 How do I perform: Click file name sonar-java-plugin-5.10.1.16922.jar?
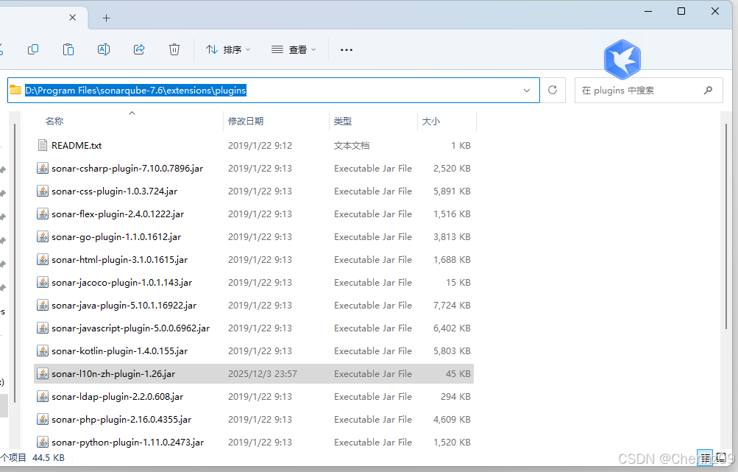point(124,306)
